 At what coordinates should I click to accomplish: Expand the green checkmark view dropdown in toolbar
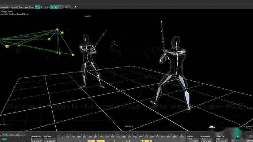[x=38, y=7]
